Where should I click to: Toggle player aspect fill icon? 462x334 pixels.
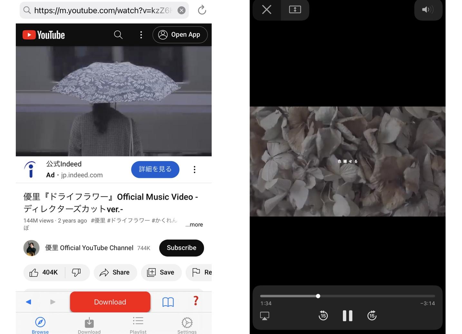[295, 10]
